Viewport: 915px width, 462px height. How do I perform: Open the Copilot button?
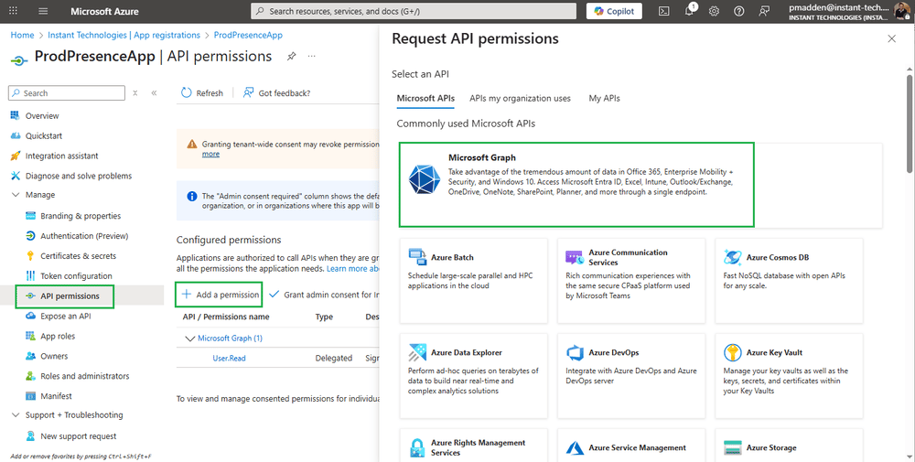614,11
